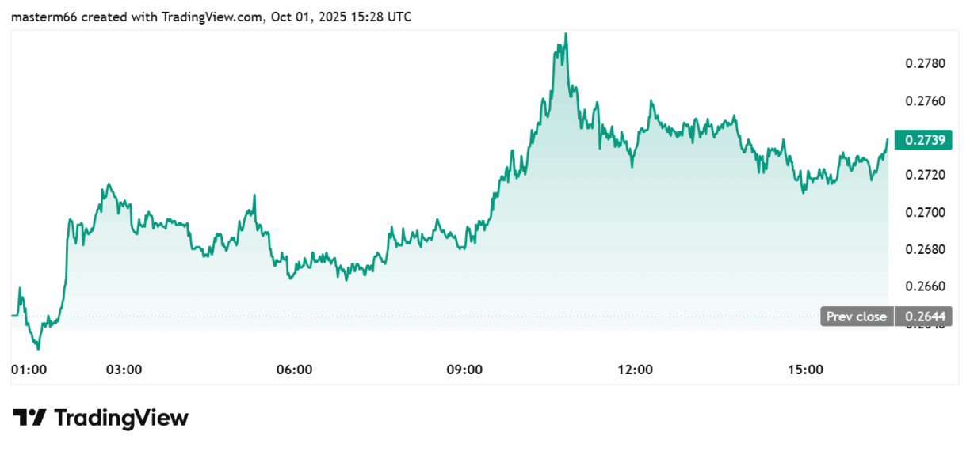Click the 0.2700 price axis label
Viewport: 970px width, 451px height.
click(924, 212)
